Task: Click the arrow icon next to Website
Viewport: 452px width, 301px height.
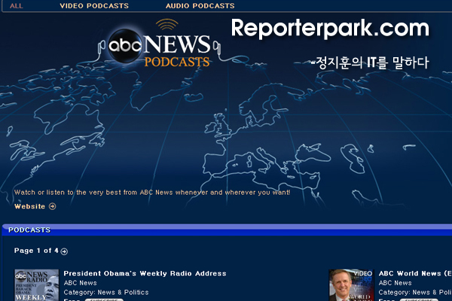Action: [53, 206]
